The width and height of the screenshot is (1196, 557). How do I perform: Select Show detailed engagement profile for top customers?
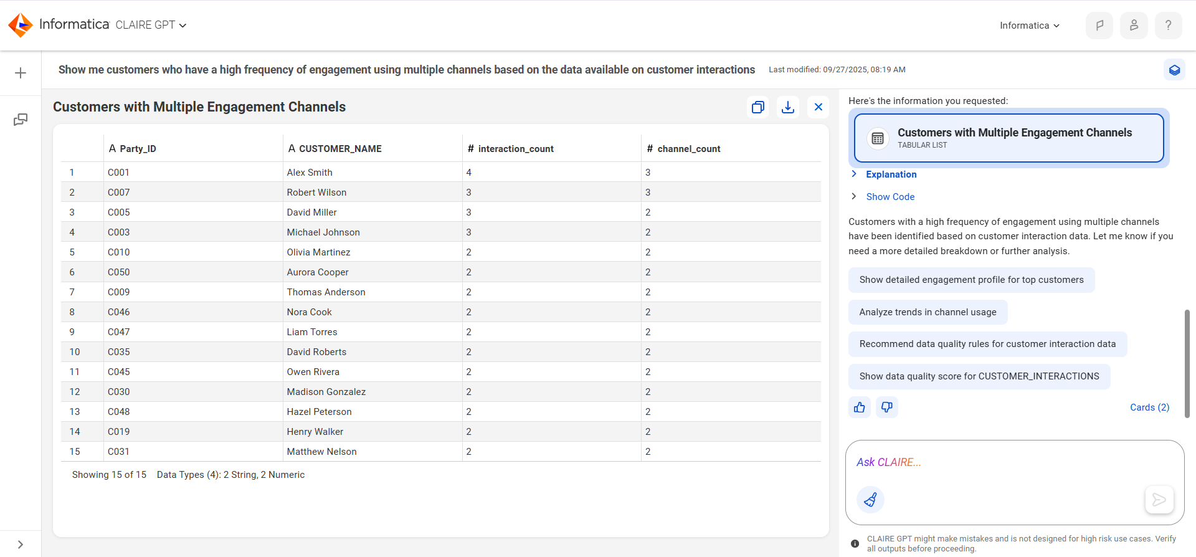[x=971, y=280]
